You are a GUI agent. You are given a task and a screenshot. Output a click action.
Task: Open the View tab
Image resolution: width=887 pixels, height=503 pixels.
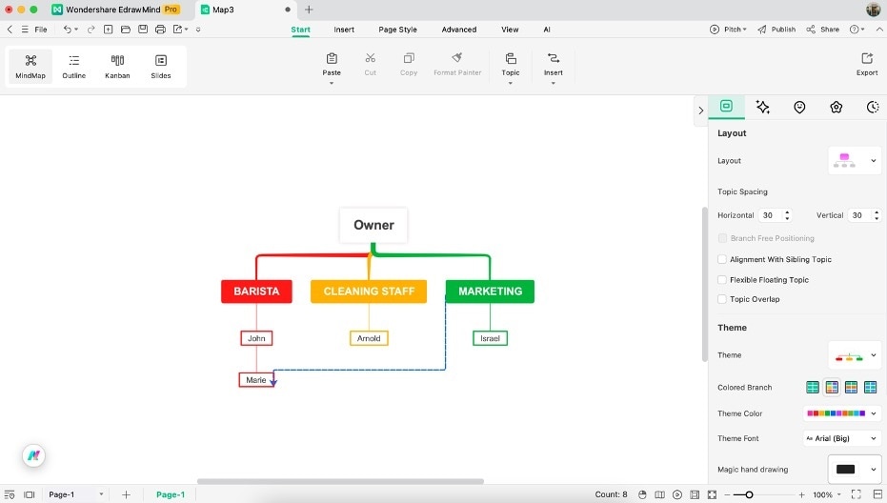pyautogui.click(x=510, y=30)
